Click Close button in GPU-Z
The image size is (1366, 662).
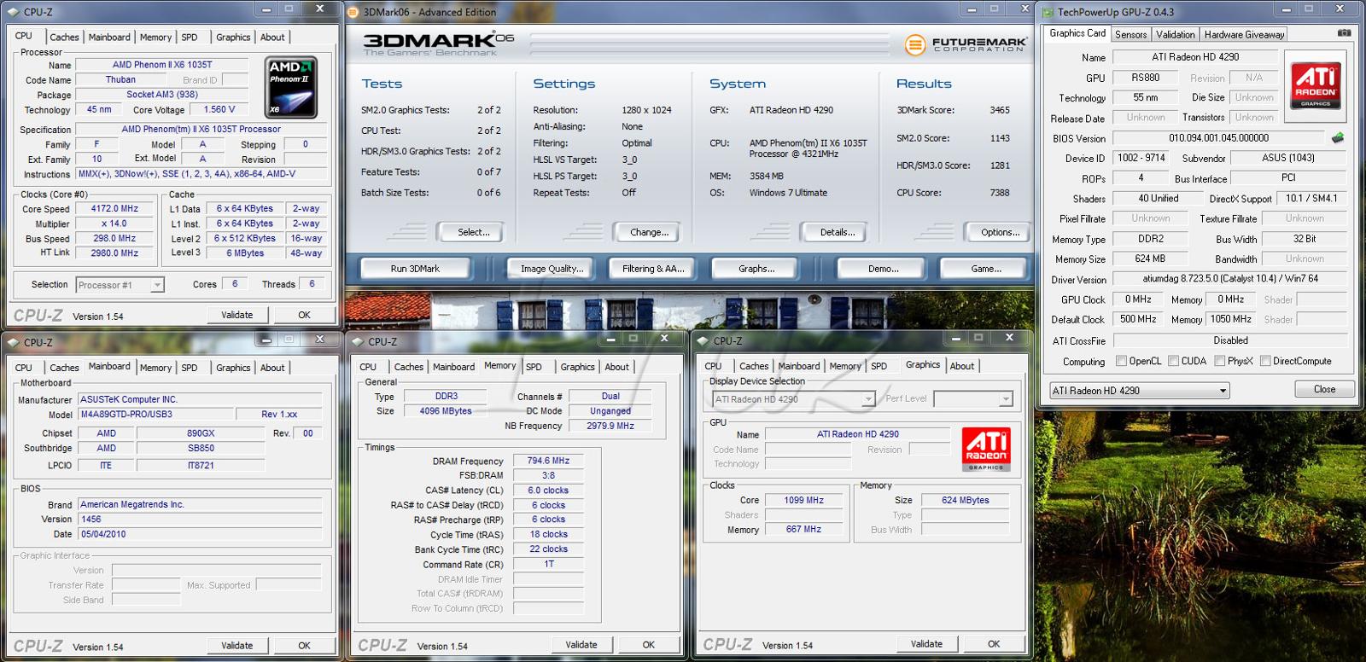pyautogui.click(x=1324, y=389)
